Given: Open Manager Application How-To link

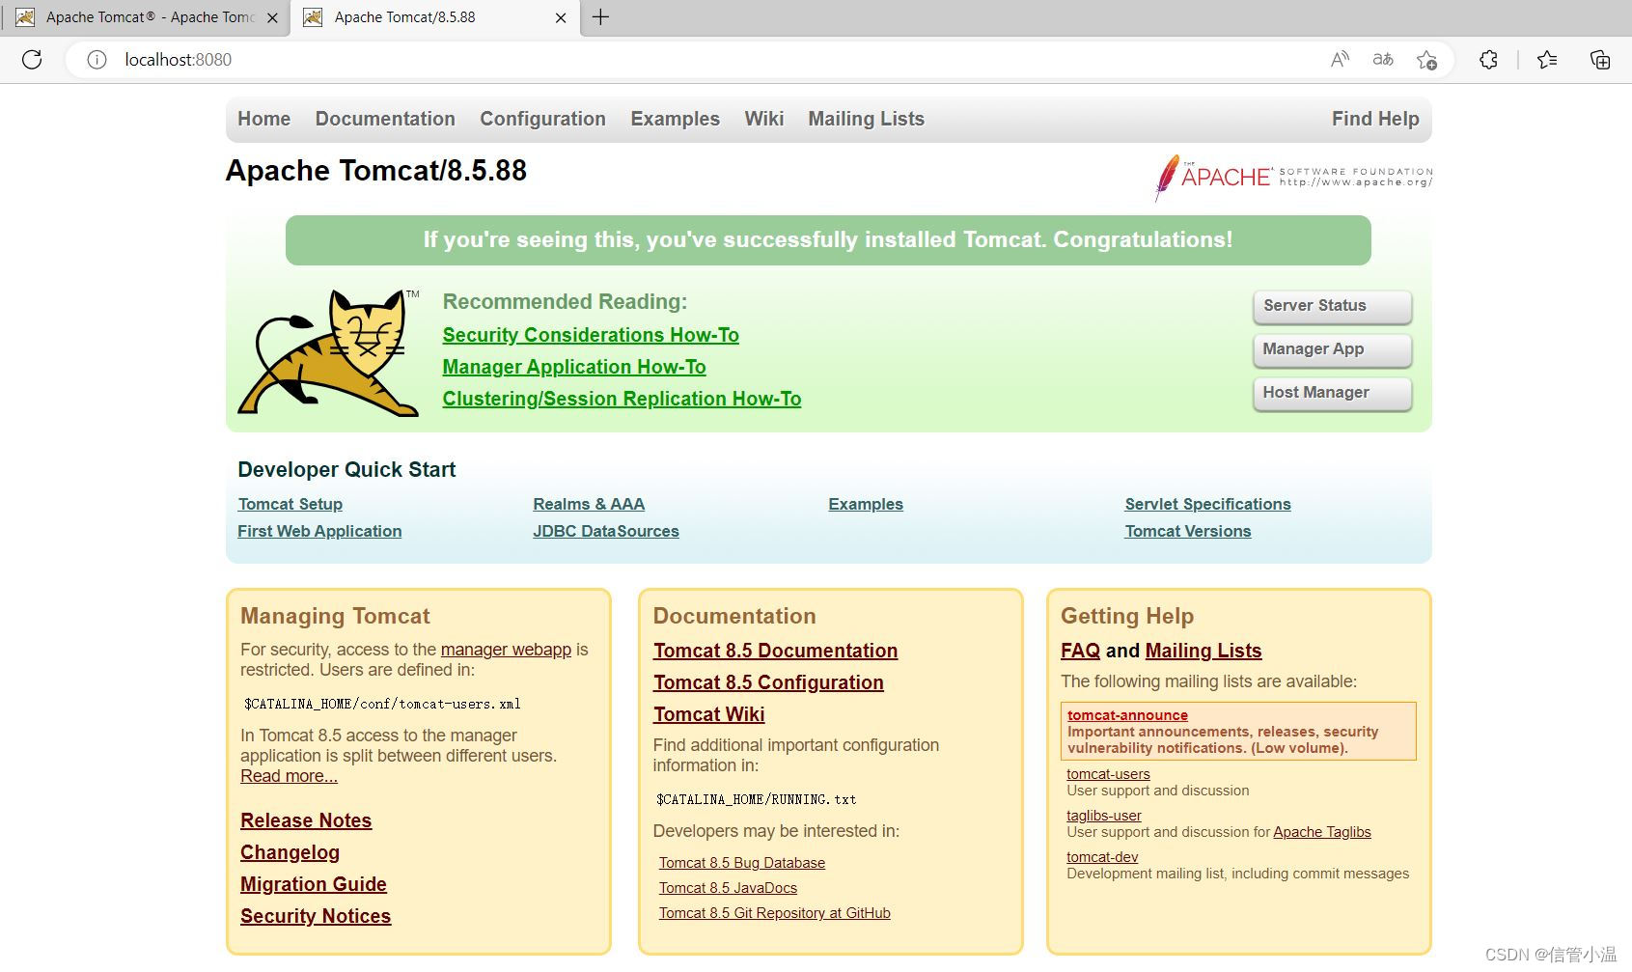Looking at the screenshot, I should coord(574,367).
